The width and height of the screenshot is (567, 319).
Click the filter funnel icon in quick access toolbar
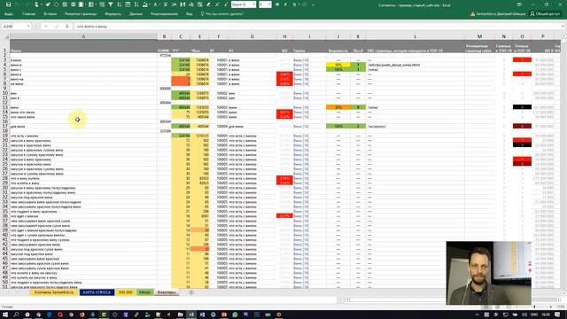(x=111, y=4)
